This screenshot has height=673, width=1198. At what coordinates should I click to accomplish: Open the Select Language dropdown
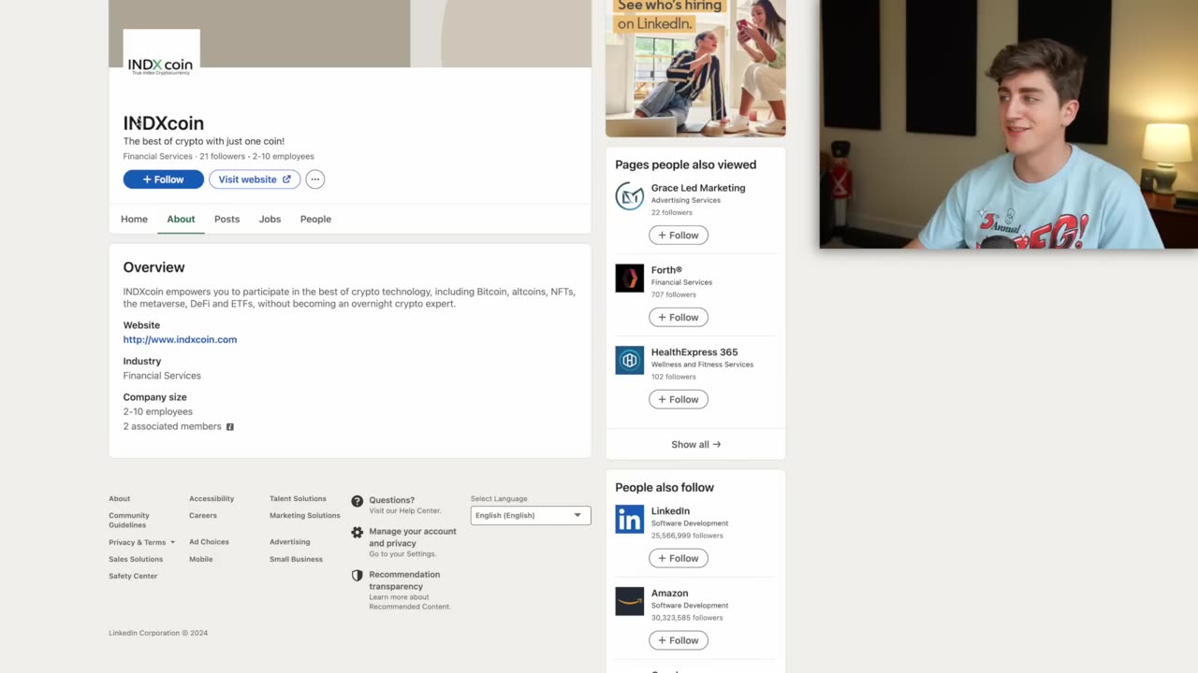pyautogui.click(x=531, y=515)
